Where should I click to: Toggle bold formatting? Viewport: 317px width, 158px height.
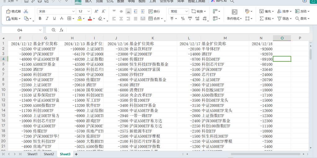40,19
